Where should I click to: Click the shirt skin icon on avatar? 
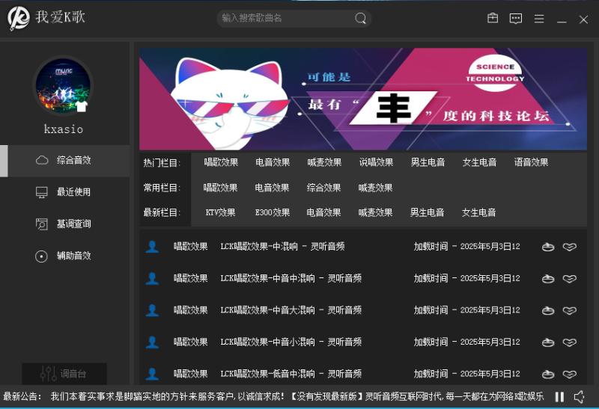81,106
